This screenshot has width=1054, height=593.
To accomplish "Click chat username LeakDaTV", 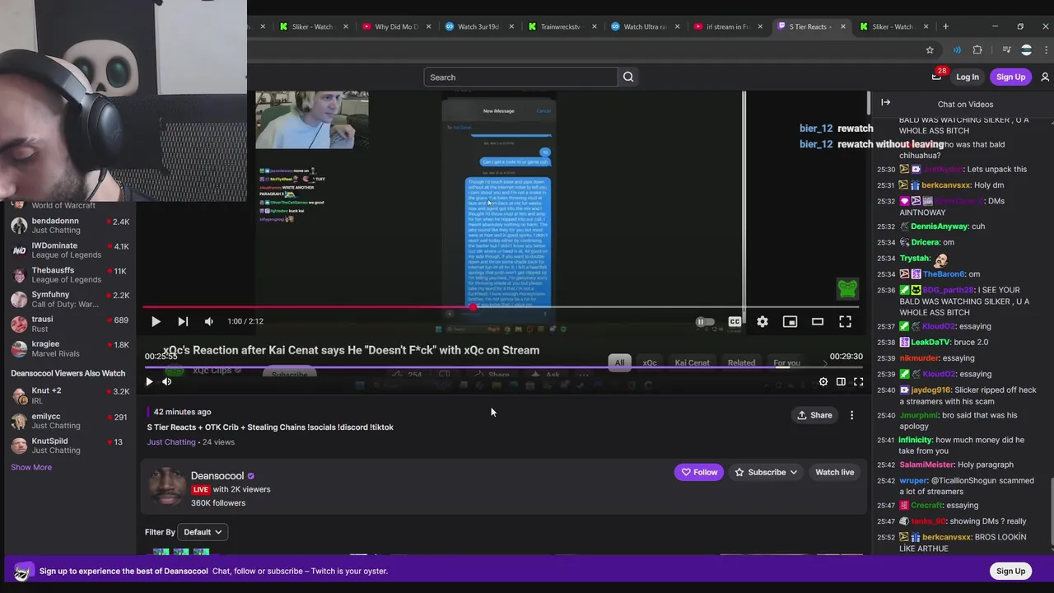I will coord(934,342).
